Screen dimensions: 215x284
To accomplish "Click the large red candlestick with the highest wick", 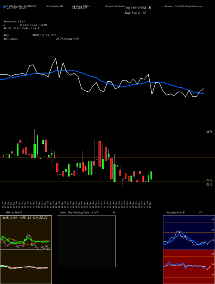I will coord(100,154).
